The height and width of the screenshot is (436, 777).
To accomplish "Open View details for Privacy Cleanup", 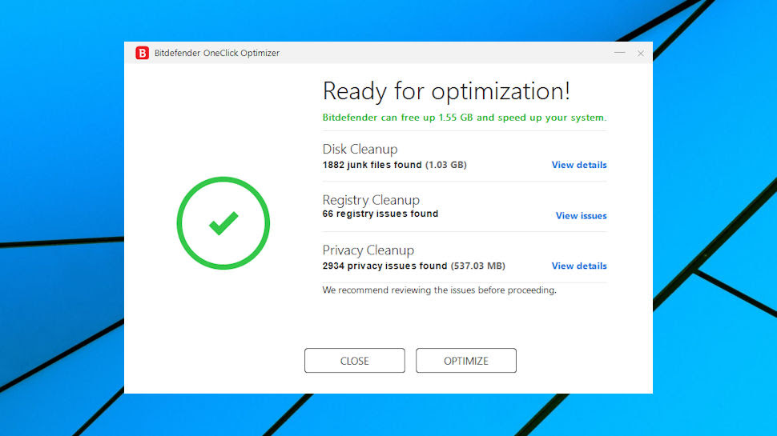I will [x=579, y=266].
